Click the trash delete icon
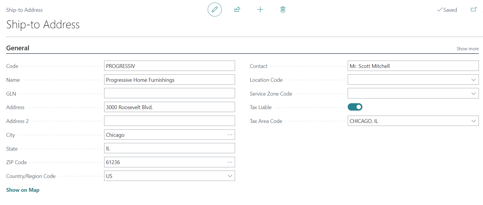Viewport: 483px width, 205px height. click(x=283, y=9)
